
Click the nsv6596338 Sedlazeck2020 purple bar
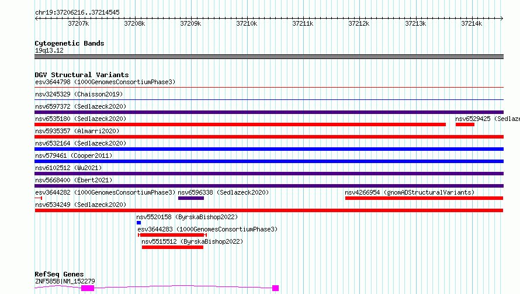coord(191,198)
